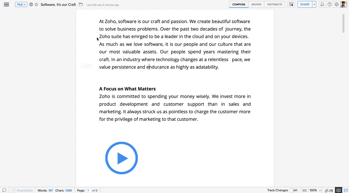The height and width of the screenshot is (193, 349).
Task: Select the English(US) language setting
Action: [x=25, y=190]
